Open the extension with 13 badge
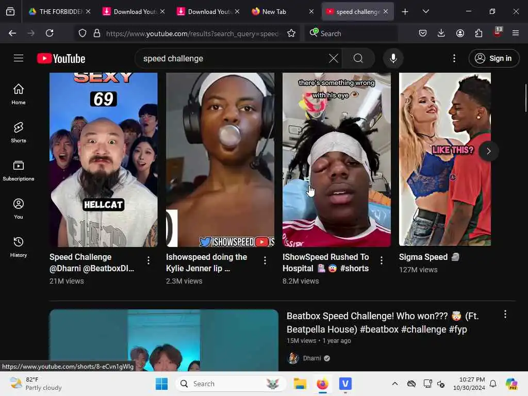 [x=497, y=32]
